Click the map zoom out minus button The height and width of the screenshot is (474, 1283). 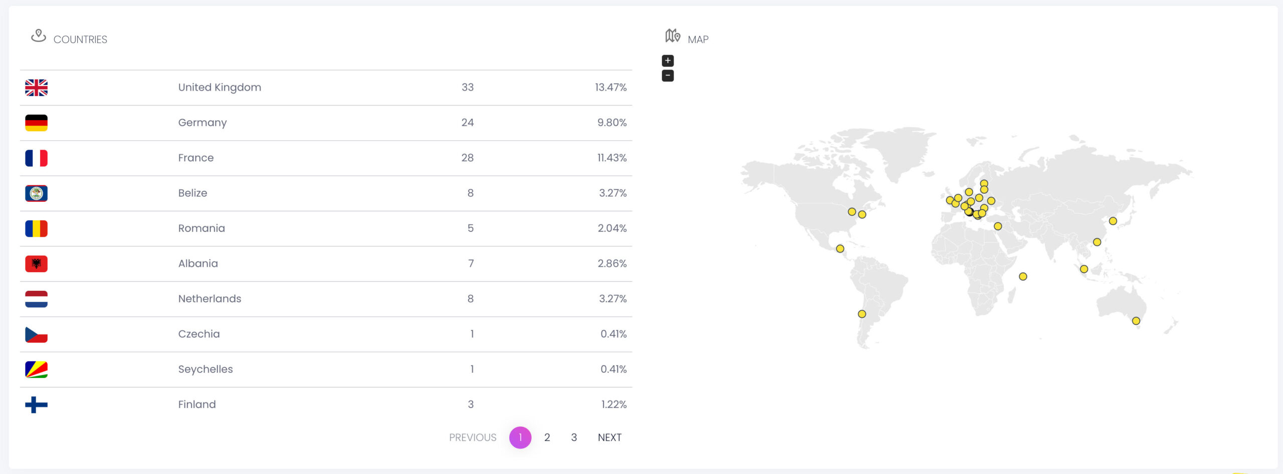668,76
